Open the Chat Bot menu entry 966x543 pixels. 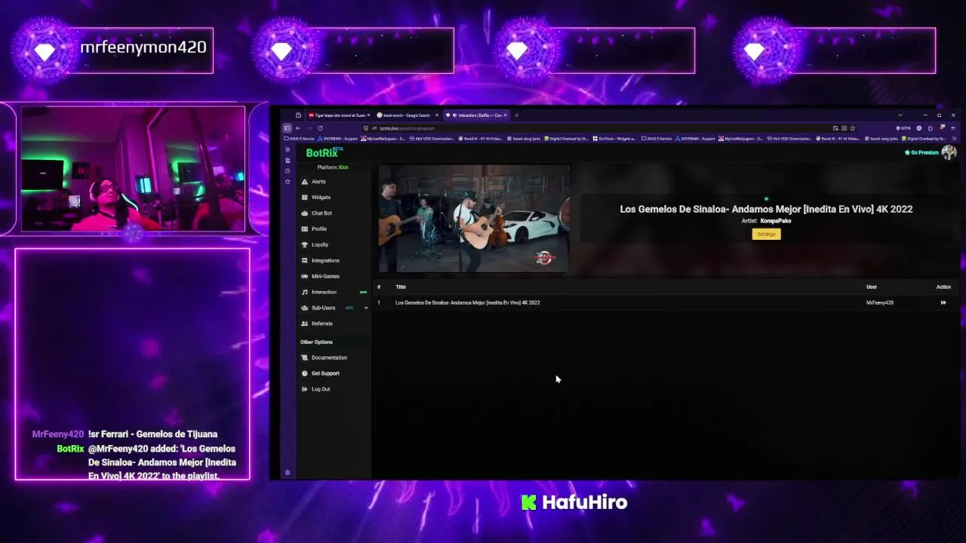point(321,213)
